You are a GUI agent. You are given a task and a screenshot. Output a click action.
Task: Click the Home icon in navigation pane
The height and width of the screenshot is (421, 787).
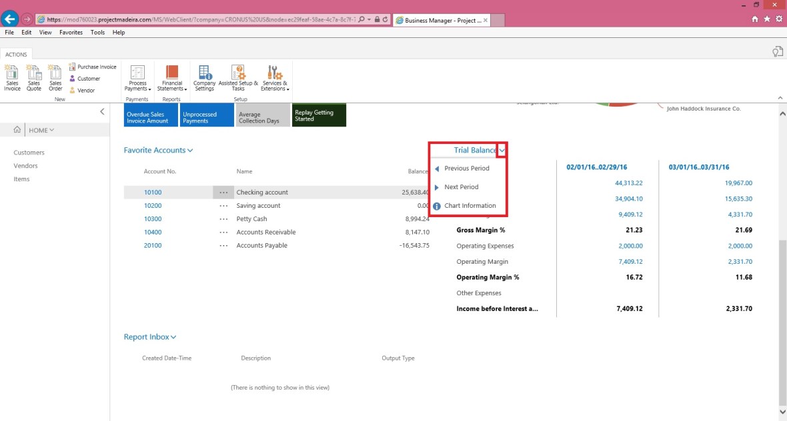pos(18,130)
